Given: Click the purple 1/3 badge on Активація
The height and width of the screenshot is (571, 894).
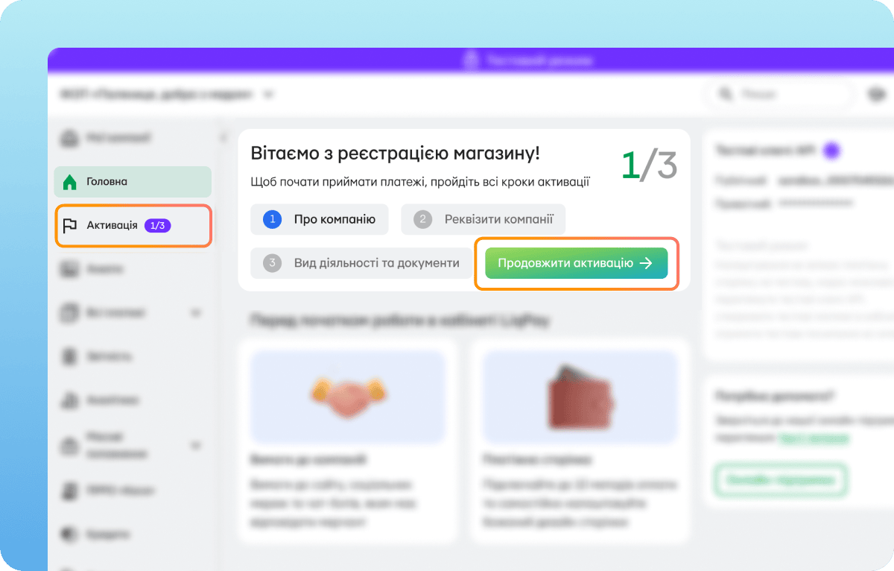Looking at the screenshot, I should pos(158,225).
